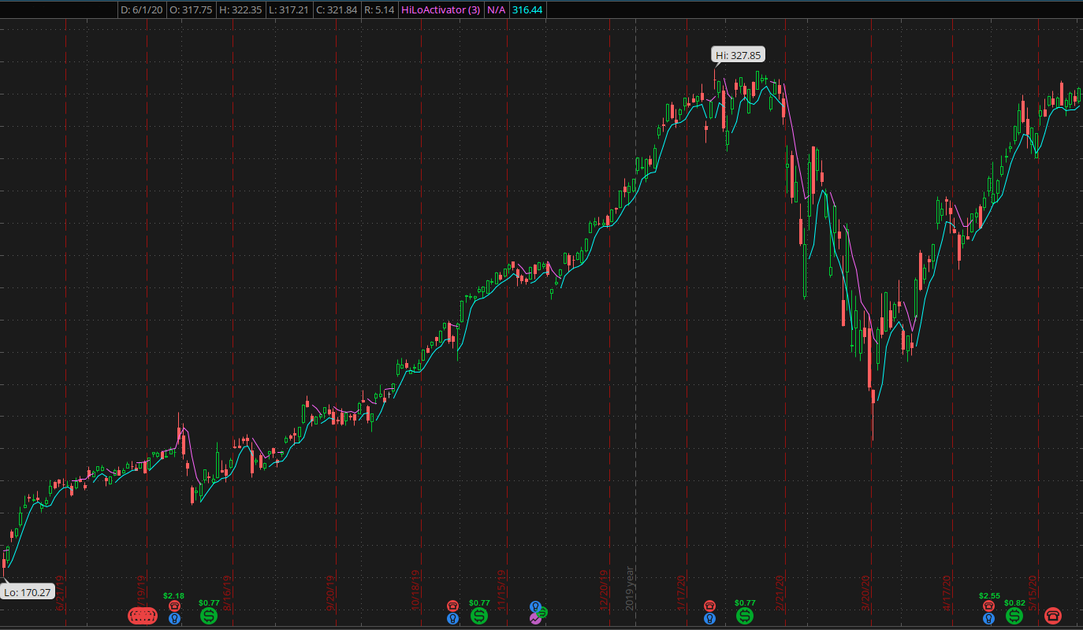The height and width of the screenshot is (630, 1083).
Task: Click the large red phone icon after 5/15/20
Action: (x=1052, y=615)
